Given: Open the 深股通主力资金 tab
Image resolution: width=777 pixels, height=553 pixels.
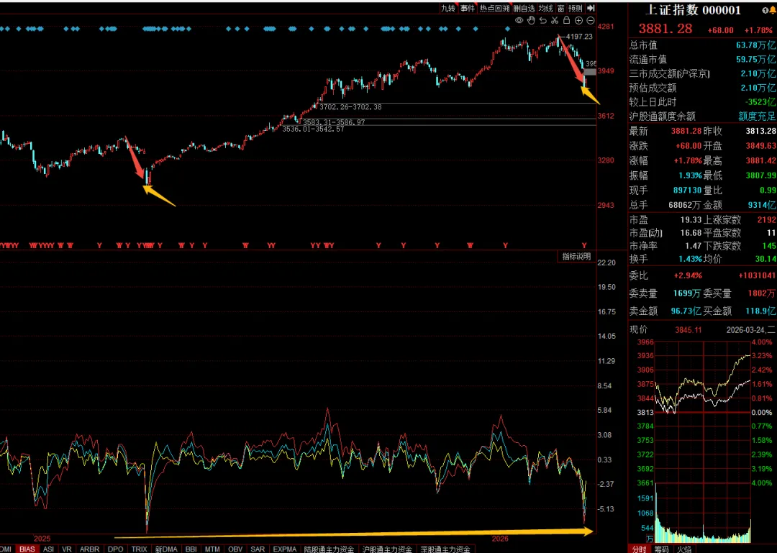Looking at the screenshot, I should (x=445, y=549).
